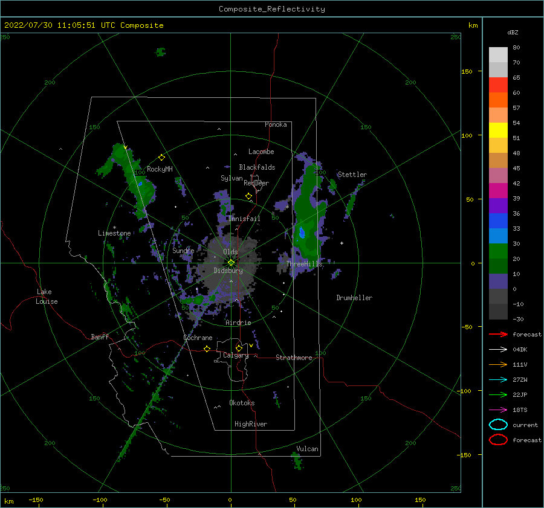The width and height of the screenshot is (544, 508).
Task: Click the Lake Louise label
Action: pos(47,297)
